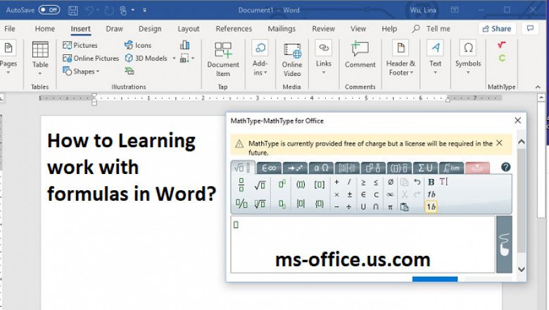Insert the intersection symbol
The width and height of the screenshot is (549, 310).
coord(376,207)
